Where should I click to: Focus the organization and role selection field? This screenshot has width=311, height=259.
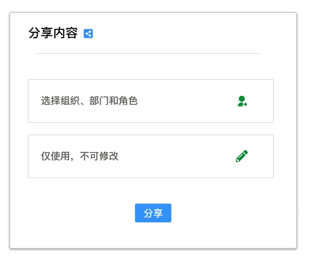(163, 110)
